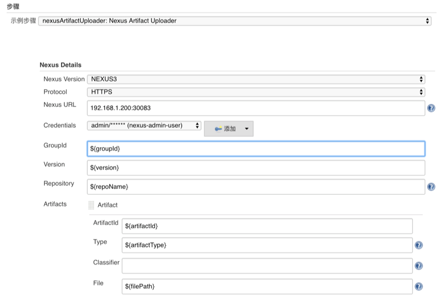Click the Protocol label
Screen dimensions: 440x298
[x=55, y=92]
